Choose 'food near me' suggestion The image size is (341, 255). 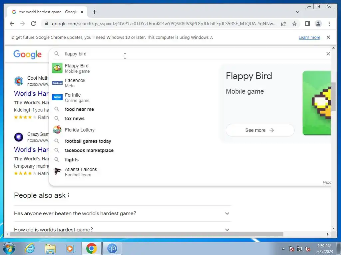point(135,109)
